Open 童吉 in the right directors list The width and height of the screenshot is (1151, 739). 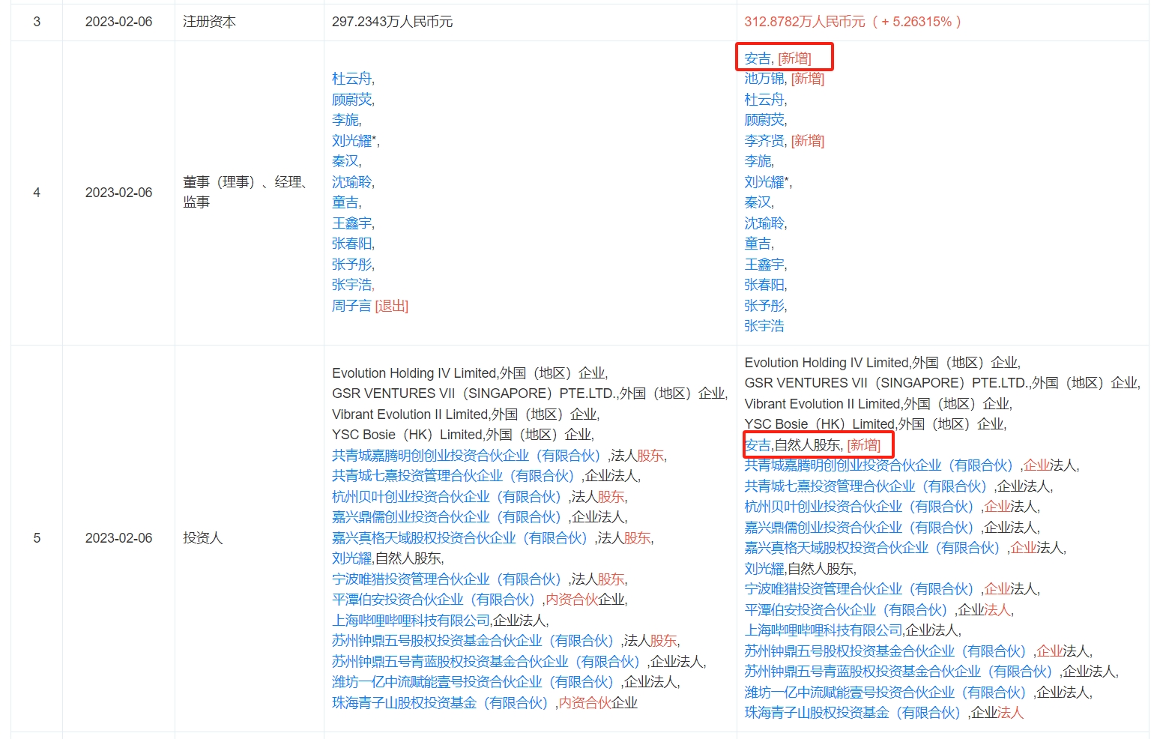757,244
